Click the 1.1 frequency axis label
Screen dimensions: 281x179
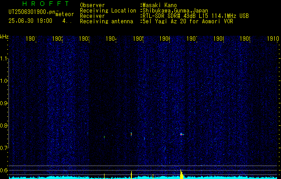click(4, 58)
